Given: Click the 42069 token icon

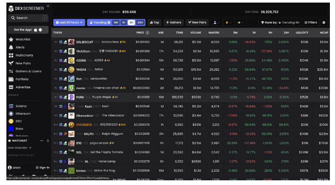Looking at the screenshot, I should (71, 61).
